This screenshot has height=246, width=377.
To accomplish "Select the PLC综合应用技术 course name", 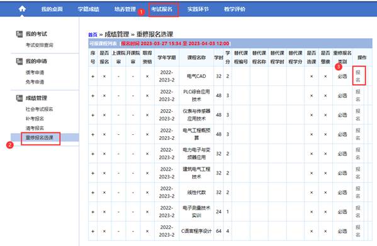I will 196,95.
